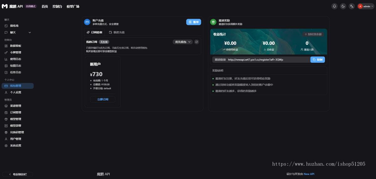Viewport: 376px width, 179px height.
Task: Click the 收益统计 heading
Action: click(219, 34)
